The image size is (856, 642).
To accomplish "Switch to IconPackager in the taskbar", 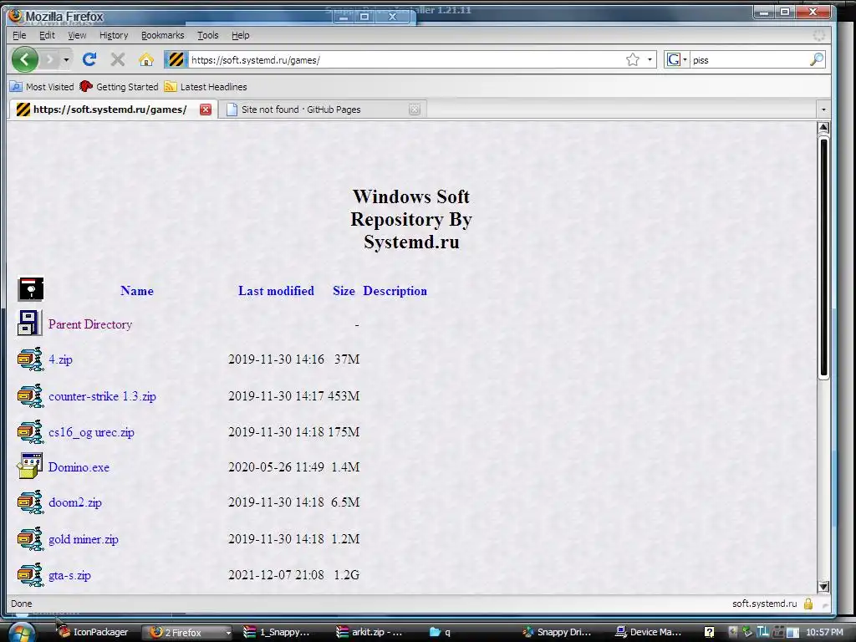I will coord(94,632).
